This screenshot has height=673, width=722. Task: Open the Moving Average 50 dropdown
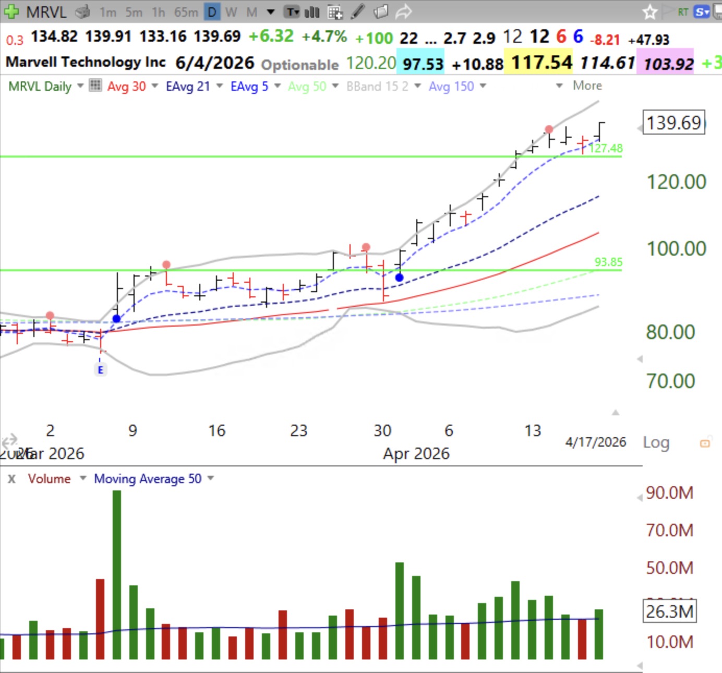pyautogui.click(x=210, y=478)
